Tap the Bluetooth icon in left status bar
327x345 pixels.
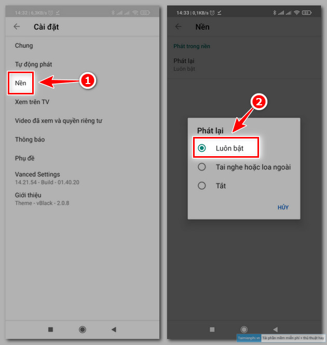(x=113, y=13)
